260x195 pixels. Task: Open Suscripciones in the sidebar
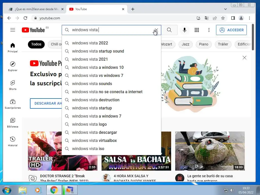(x=13, y=104)
